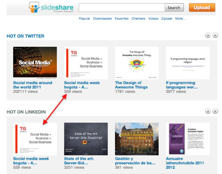Click inside the search text field

(x=122, y=8)
